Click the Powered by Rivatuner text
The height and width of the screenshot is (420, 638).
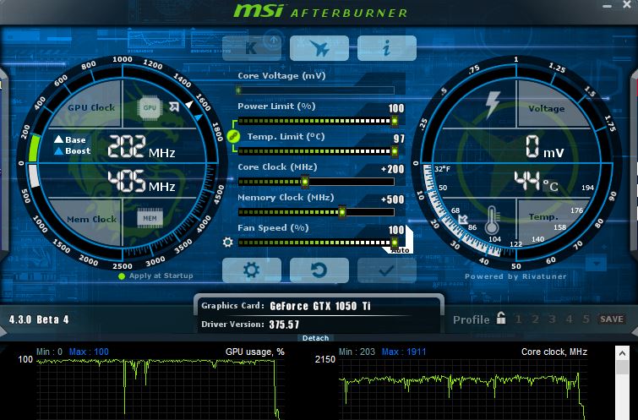pyautogui.click(x=515, y=276)
